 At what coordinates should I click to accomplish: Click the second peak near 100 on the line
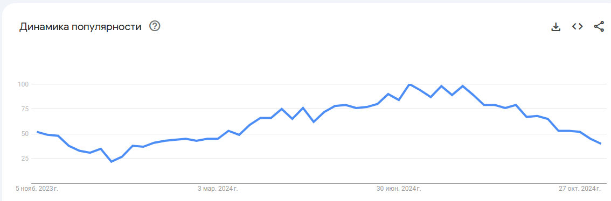(441, 86)
